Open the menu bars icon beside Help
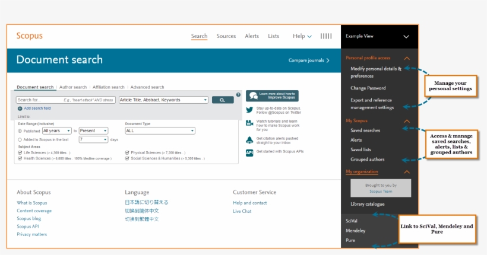The image size is (487, 255). [x=326, y=36]
